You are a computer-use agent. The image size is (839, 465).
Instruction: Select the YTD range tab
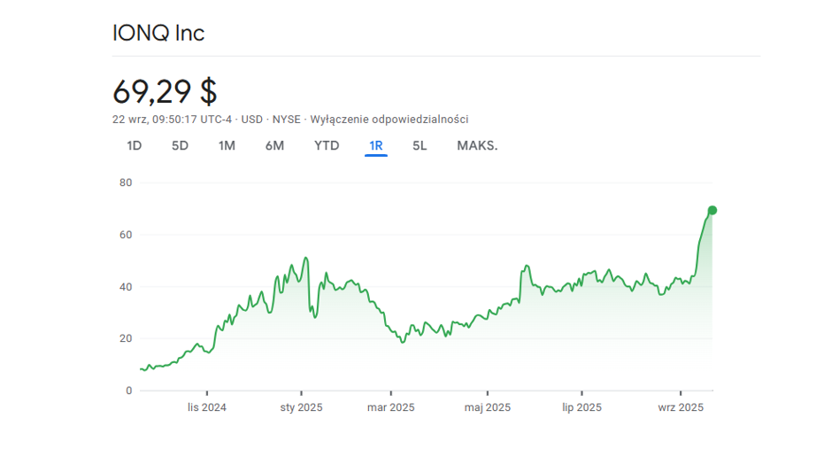click(x=327, y=146)
